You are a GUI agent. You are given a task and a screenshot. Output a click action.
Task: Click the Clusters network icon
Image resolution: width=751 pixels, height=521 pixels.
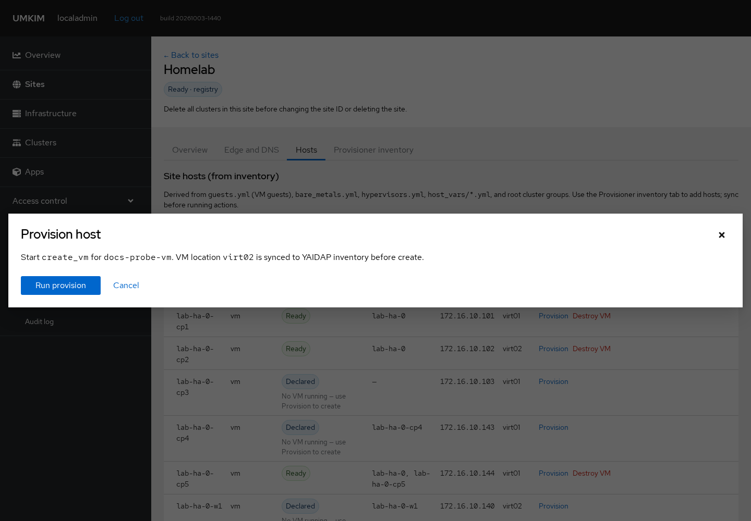(17, 143)
